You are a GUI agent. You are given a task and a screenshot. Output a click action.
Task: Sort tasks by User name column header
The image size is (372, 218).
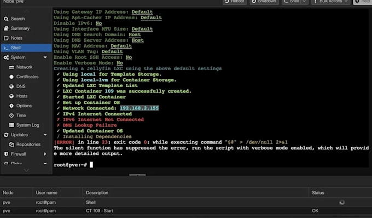(57, 193)
